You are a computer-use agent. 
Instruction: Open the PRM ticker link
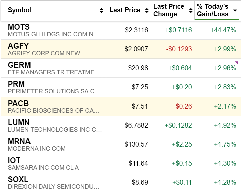click(x=16, y=84)
